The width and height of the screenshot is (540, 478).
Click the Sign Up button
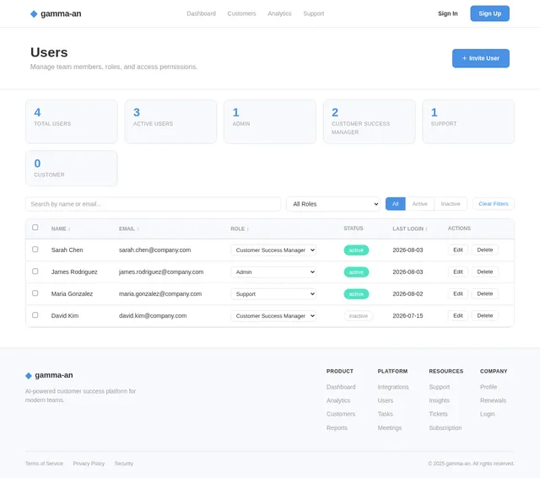tap(489, 13)
